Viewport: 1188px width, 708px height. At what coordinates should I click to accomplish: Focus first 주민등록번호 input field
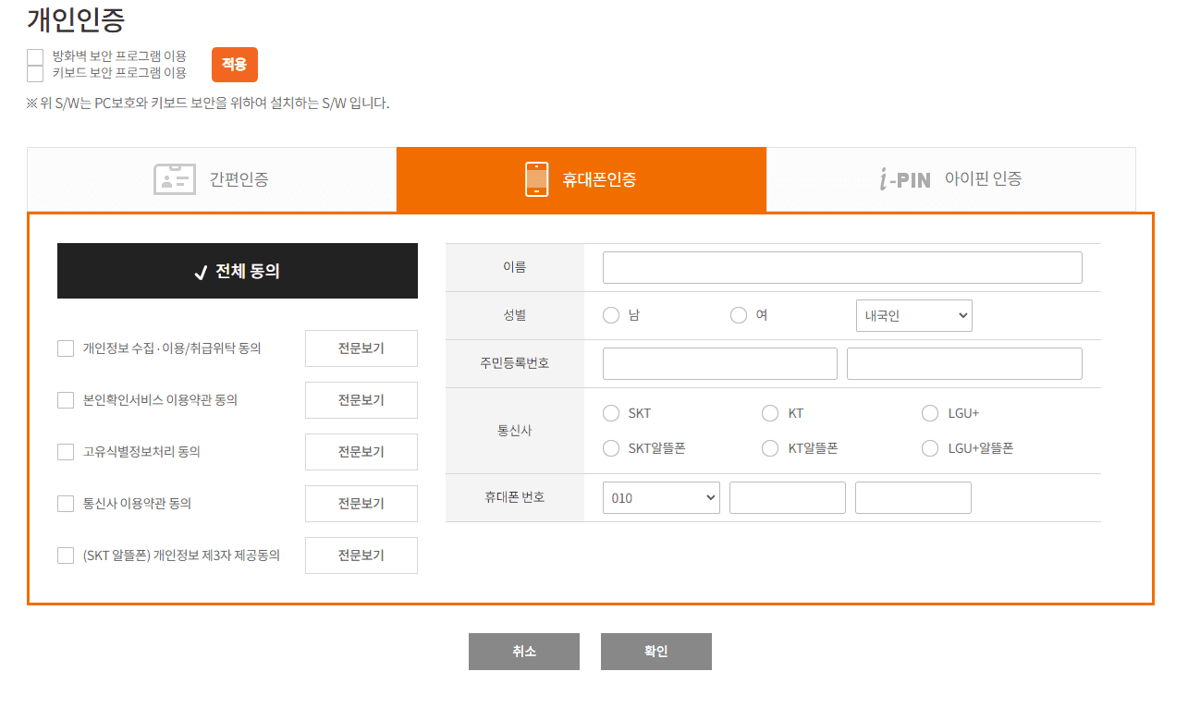(x=720, y=363)
